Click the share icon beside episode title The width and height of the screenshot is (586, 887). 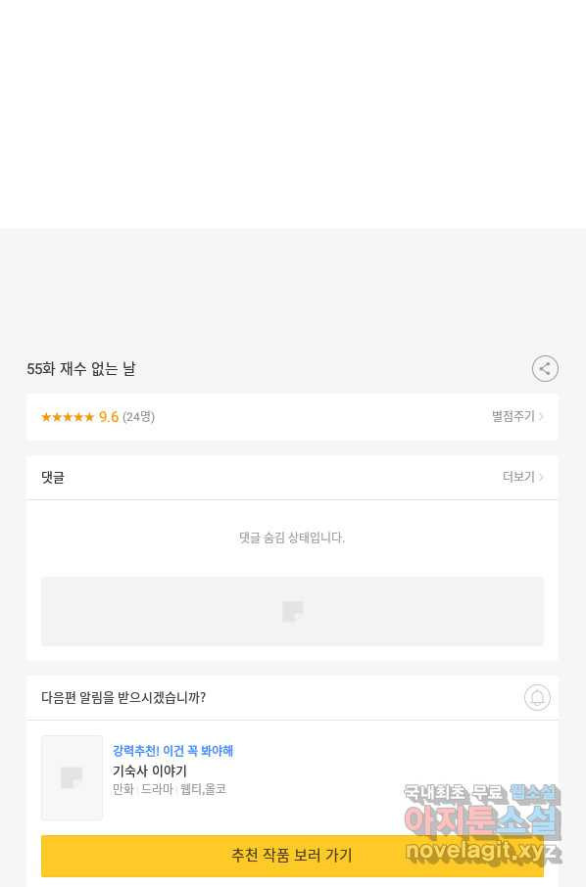click(545, 369)
